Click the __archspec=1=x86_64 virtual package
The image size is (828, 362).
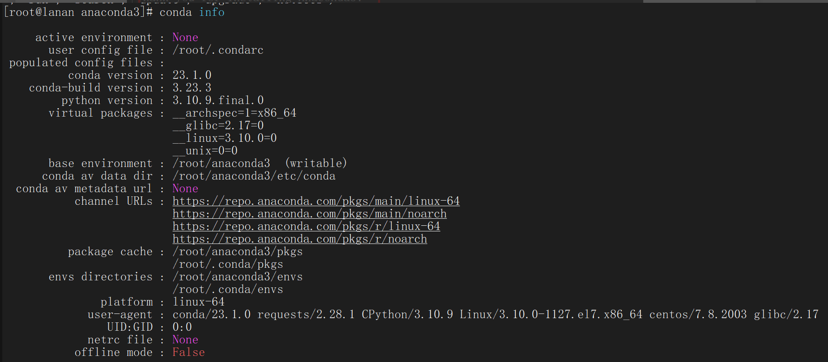[234, 113]
